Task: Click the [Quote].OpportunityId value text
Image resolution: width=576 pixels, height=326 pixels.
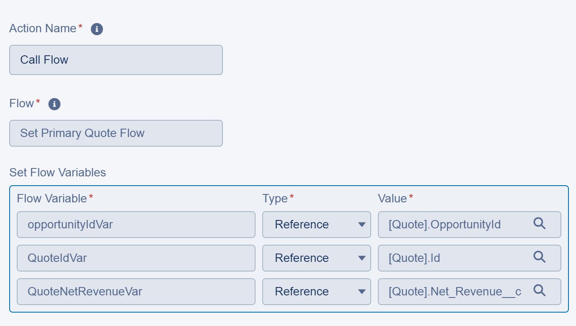Action: point(444,225)
